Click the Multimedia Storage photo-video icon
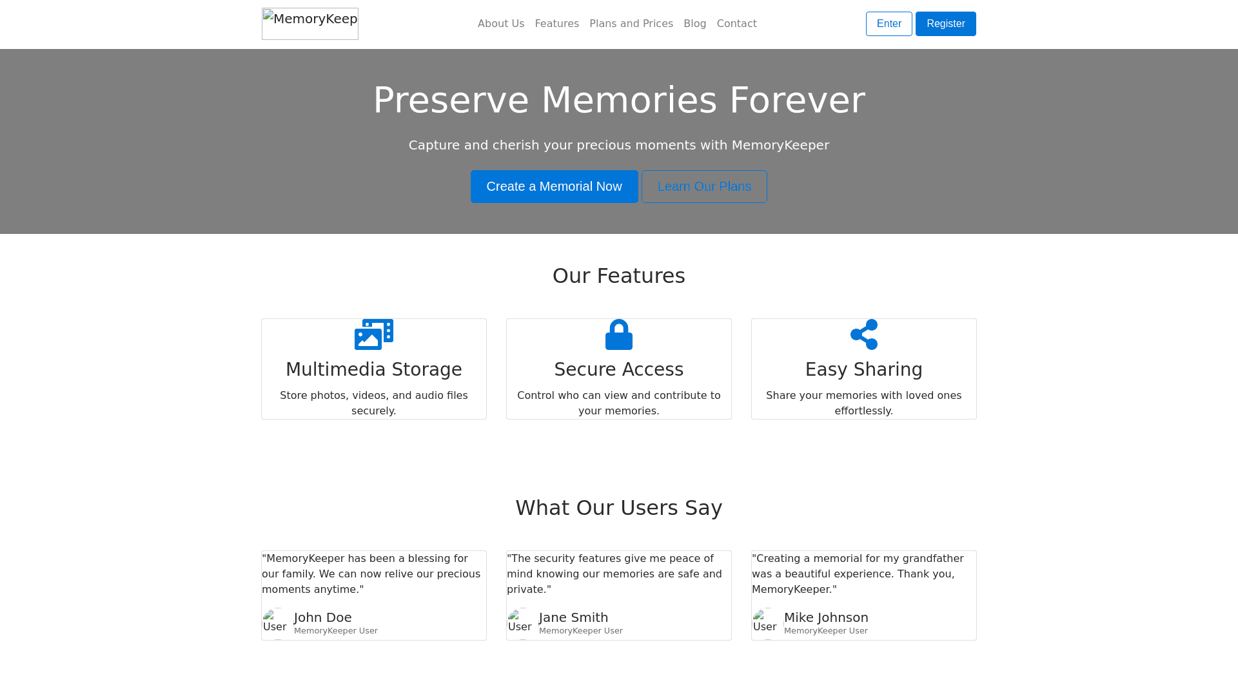 click(x=374, y=334)
